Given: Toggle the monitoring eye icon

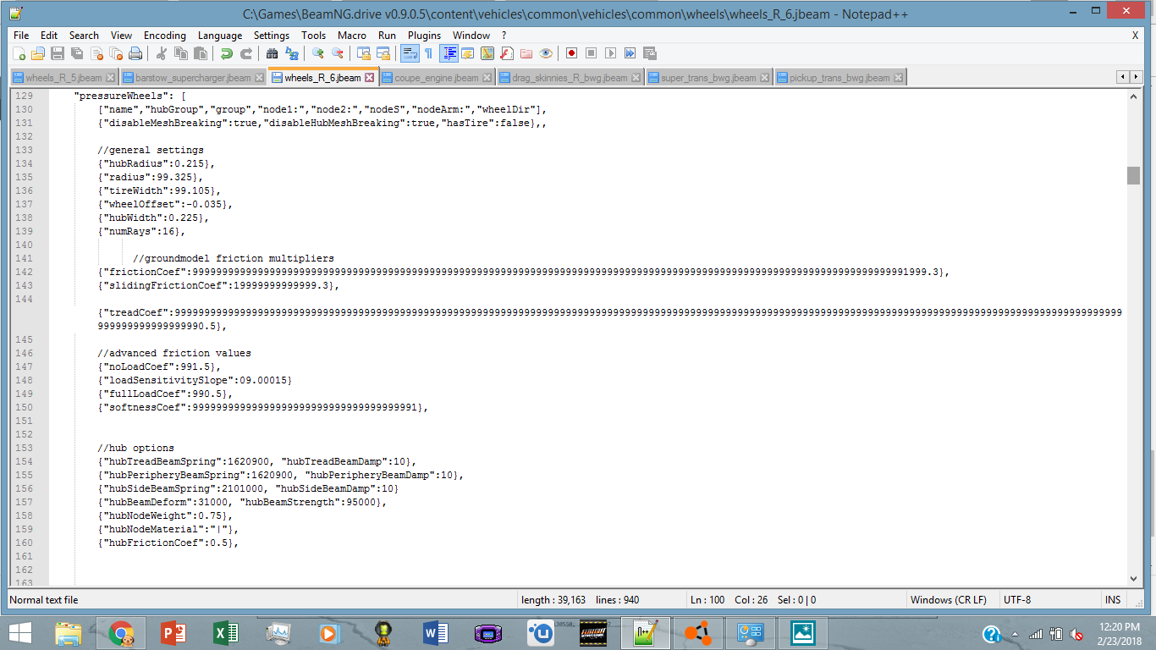Looking at the screenshot, I should coord(546,53).
